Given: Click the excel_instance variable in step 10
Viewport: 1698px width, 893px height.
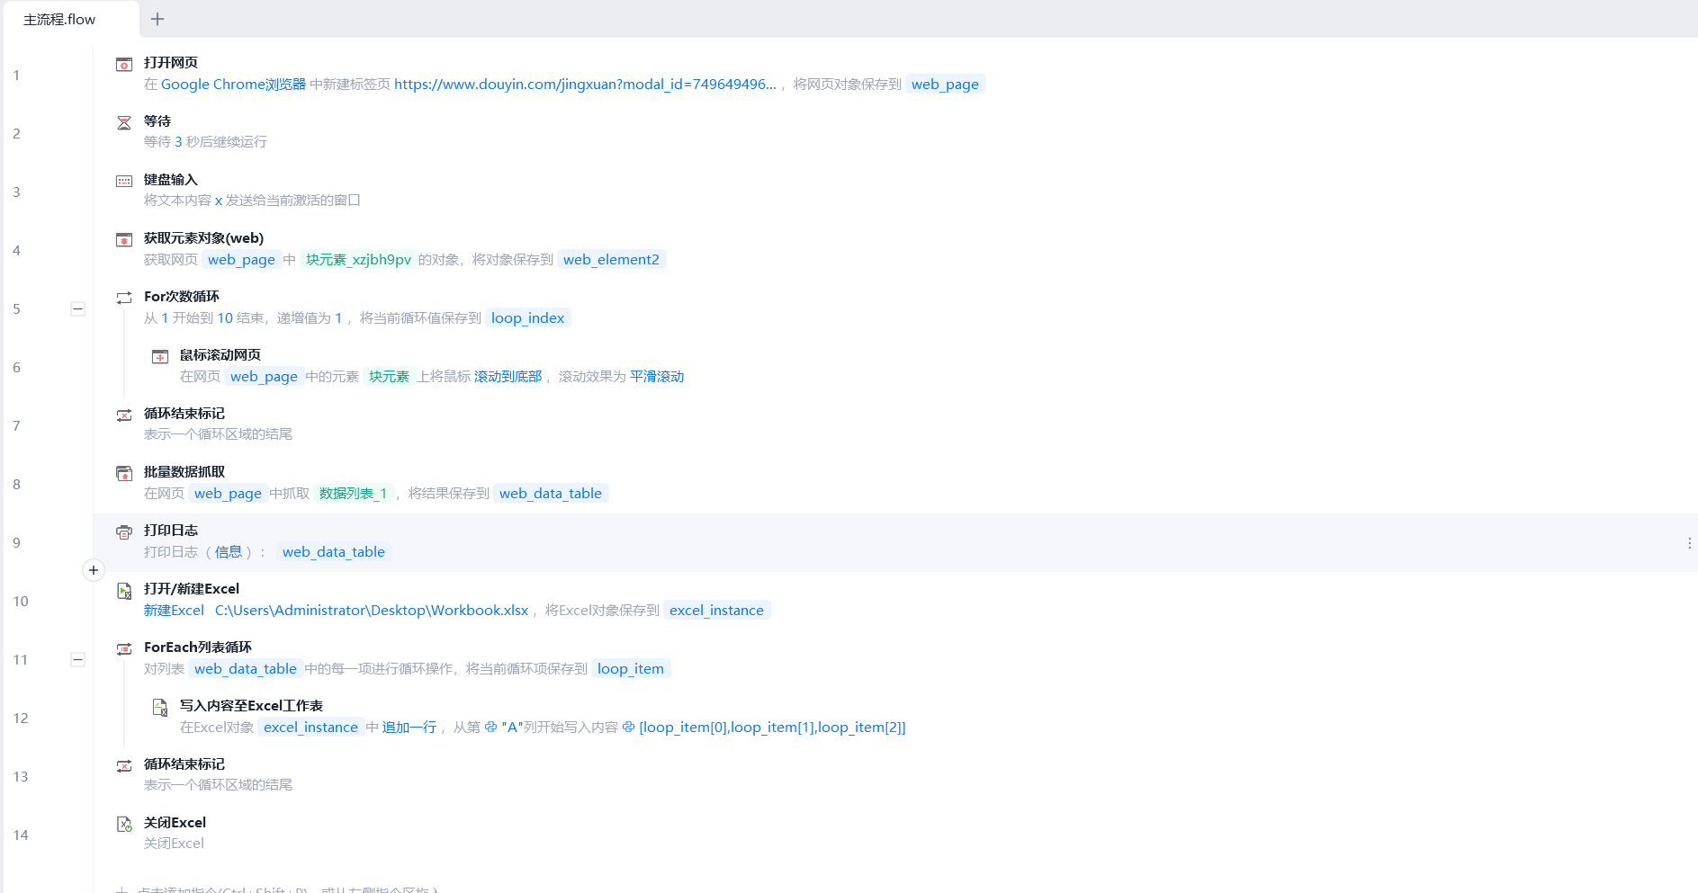Looking at the screenshot, I should 716,611.
